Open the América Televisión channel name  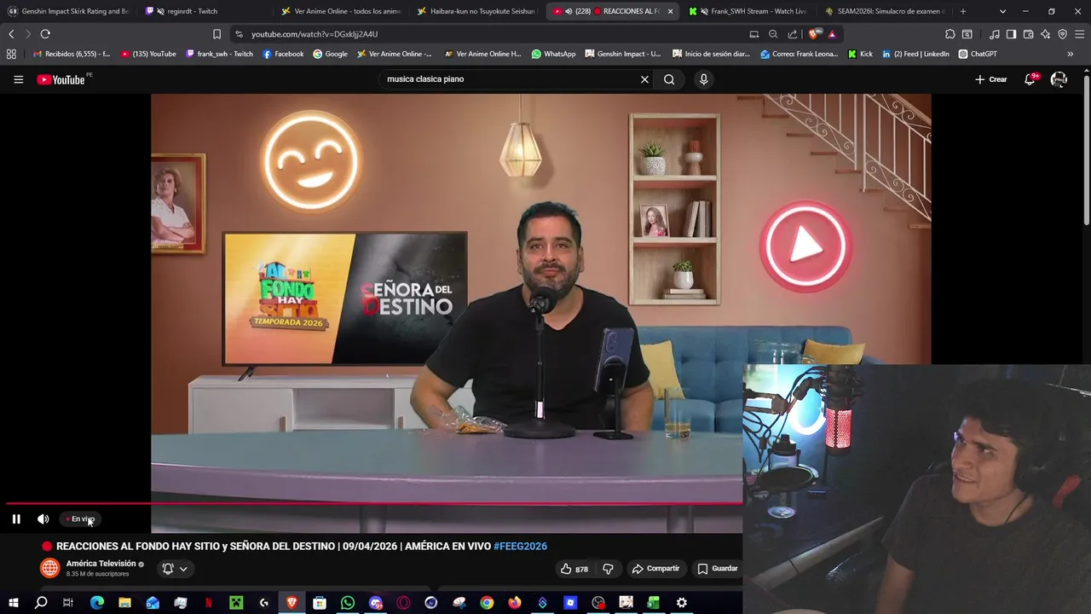click(x=101, y=564)
